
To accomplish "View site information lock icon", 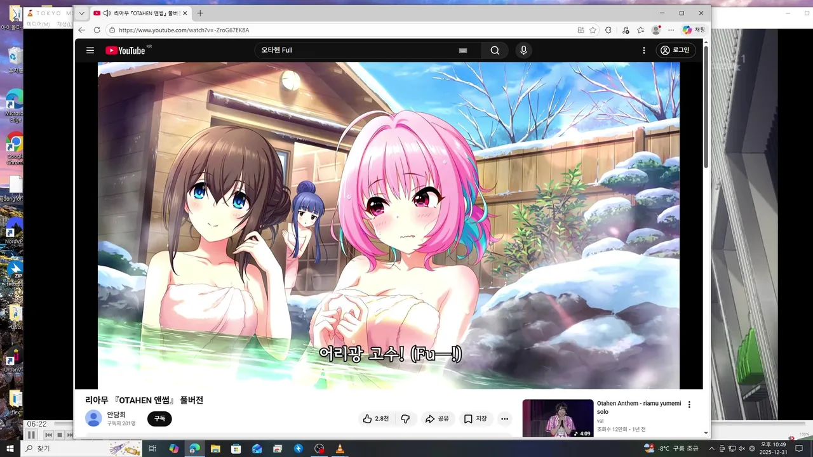I will pyautogui.click(x=111, y=30).
